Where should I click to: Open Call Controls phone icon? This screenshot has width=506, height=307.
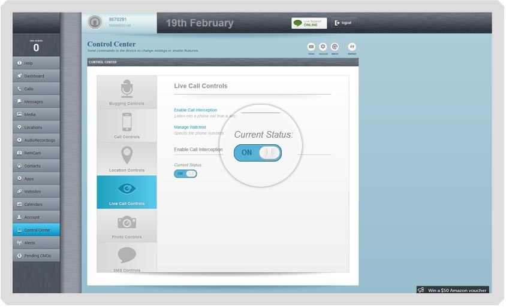tap(126, 122)
